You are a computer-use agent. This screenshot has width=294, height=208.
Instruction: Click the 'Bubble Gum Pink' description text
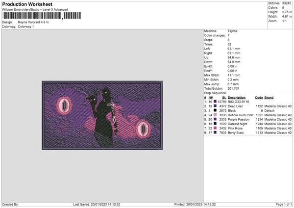click(x=241, y=115)
